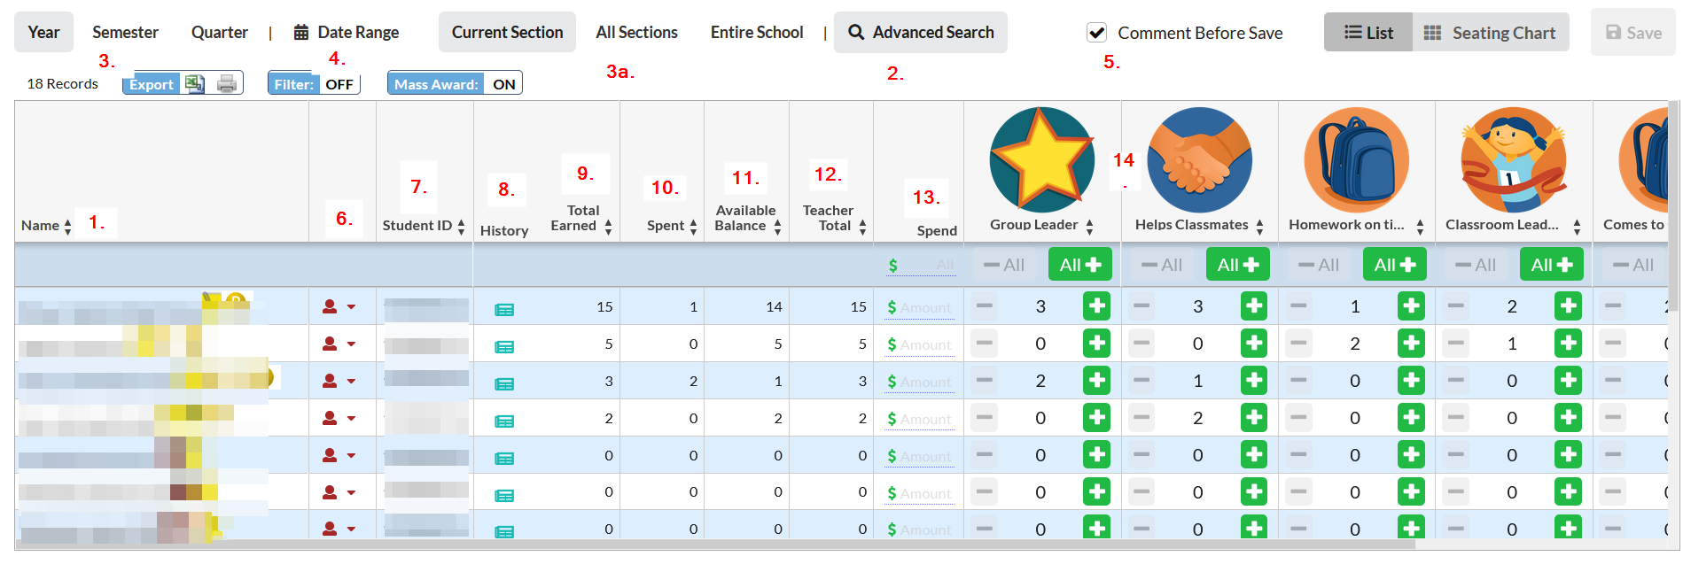1683x572 pixels.
Task: Sort by Total Earned column arrows
Action: [608, 227]
